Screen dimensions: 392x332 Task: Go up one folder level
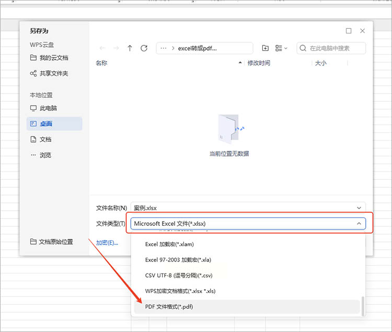[130, 48]
